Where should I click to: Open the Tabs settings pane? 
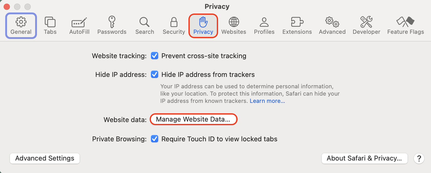pyautogui.click(x=50, y=25)
